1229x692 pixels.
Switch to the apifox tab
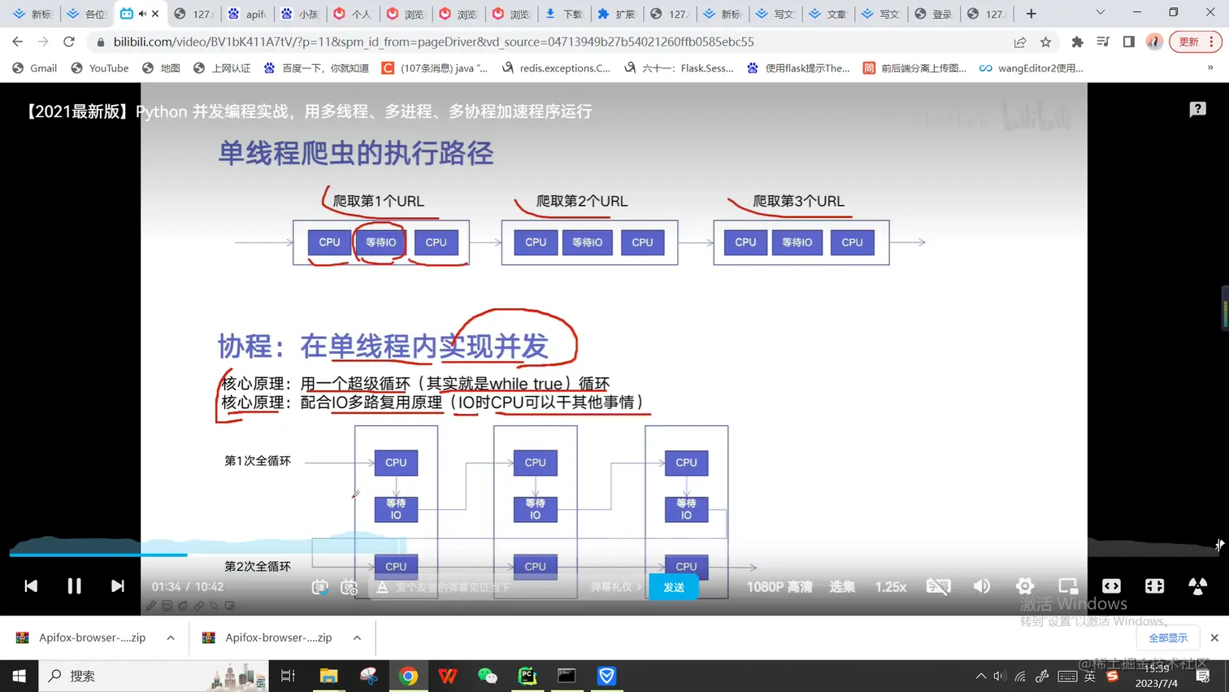click(x=247, y=14)
